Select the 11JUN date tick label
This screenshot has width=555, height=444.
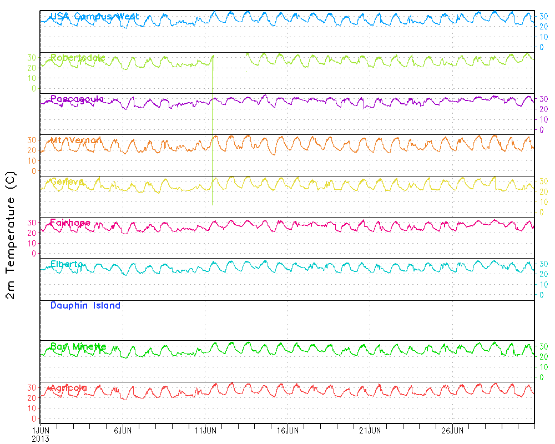(x=205, y=430)
